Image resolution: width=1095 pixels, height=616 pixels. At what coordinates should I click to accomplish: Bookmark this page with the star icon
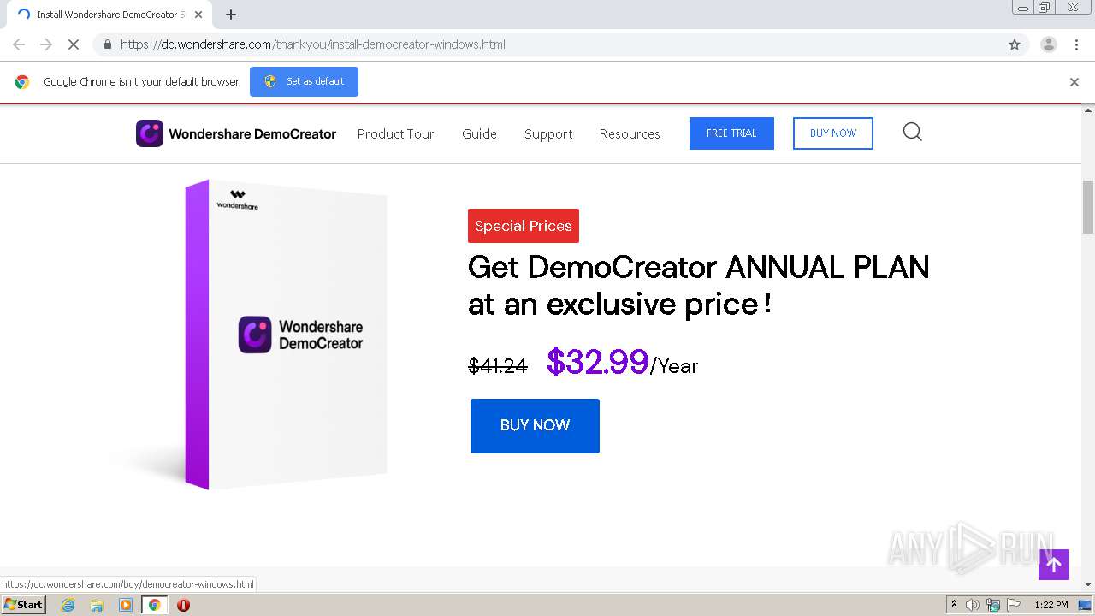tap(1015, 44)
